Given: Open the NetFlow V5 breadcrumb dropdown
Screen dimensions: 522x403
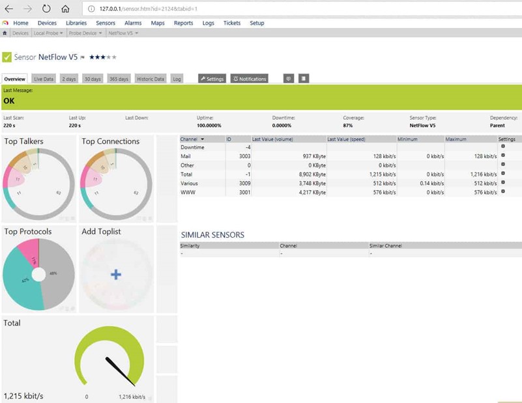Looking at the screenshot, I should 123,33.
